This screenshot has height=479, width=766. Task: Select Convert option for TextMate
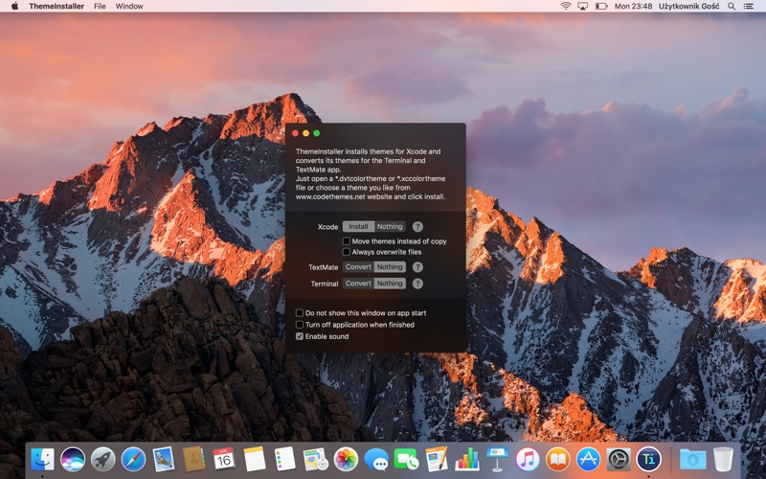[x=358, y=267]
